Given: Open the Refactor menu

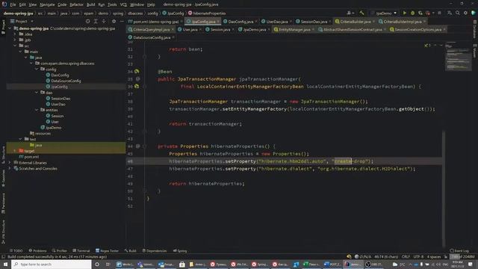Looking at the screenshot, I should point(76,4).
